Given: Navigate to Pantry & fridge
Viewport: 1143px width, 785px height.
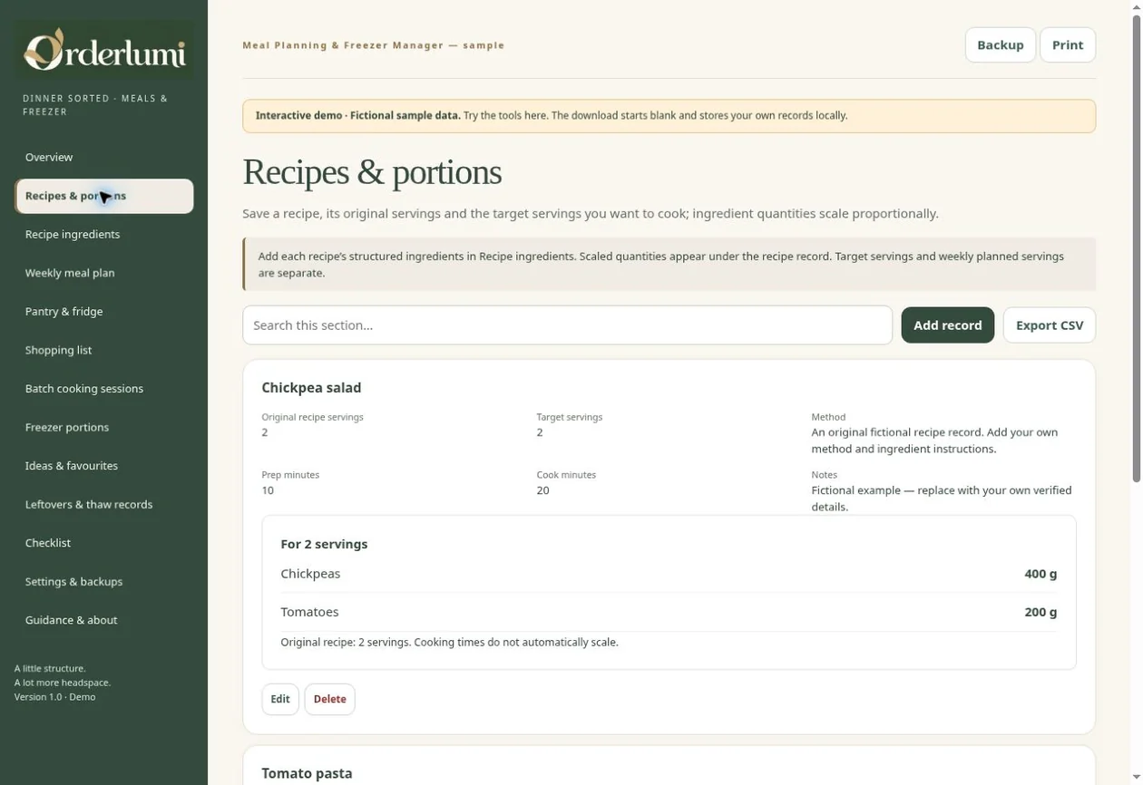Looking at the screenshot, I should pyautogui.click(x=104, y=311).
